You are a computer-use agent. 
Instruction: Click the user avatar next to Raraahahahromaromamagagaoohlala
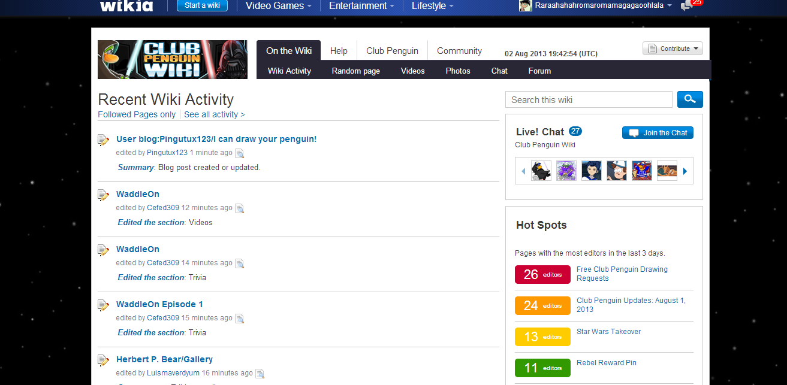click(x=525, y=5)
